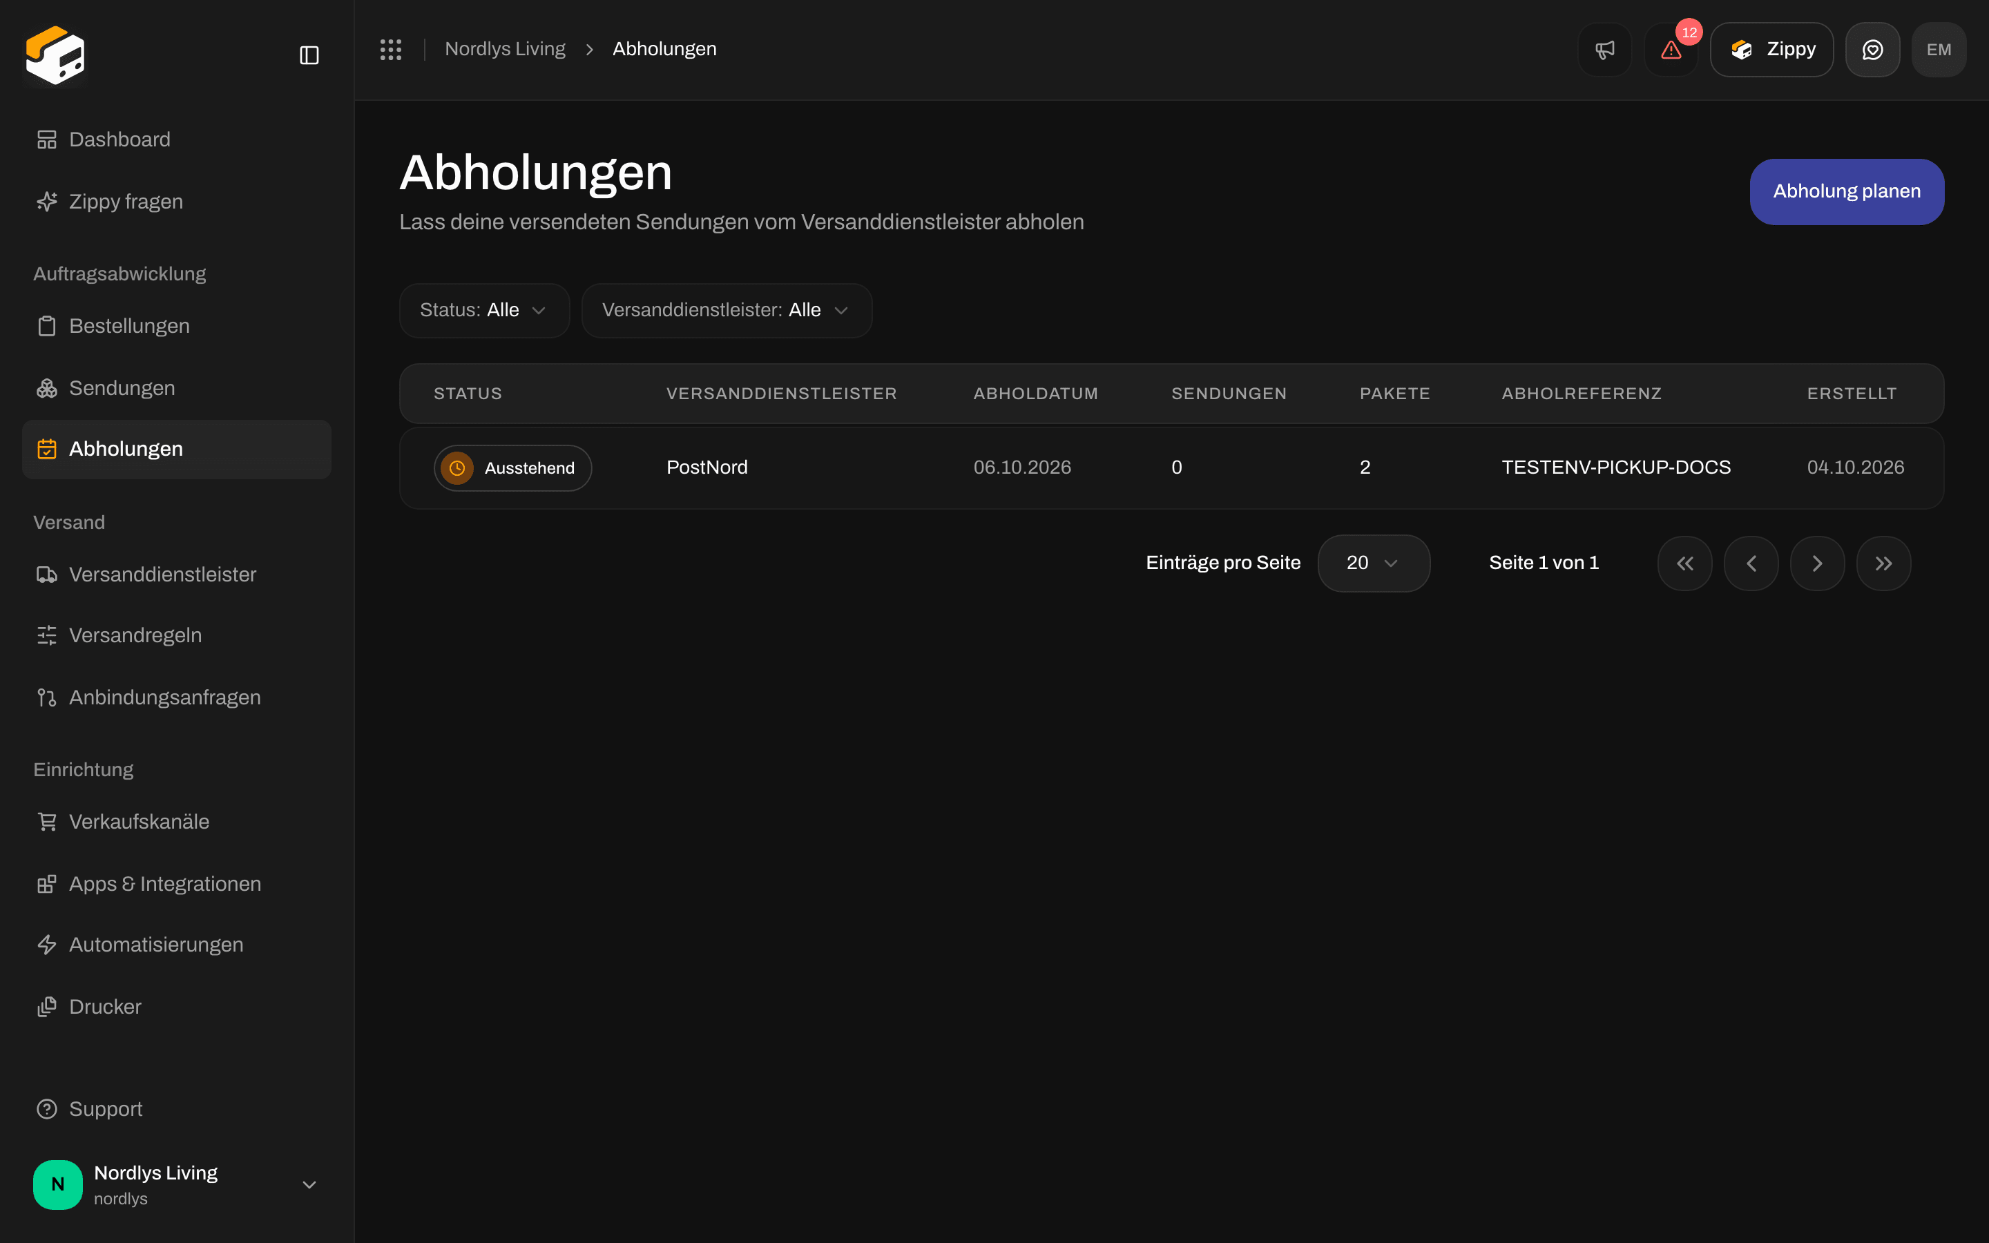The width and height of the screenshot is (1989, 1243).
Task: Click the TESTENV-PICKUP-DOCS reference
Action: pyautogui.click(x=1616, y=468)
